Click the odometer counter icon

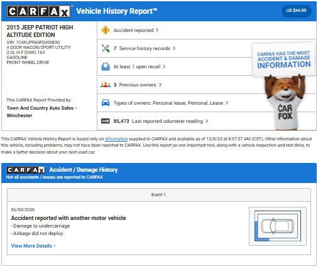[x=106, y=121]
